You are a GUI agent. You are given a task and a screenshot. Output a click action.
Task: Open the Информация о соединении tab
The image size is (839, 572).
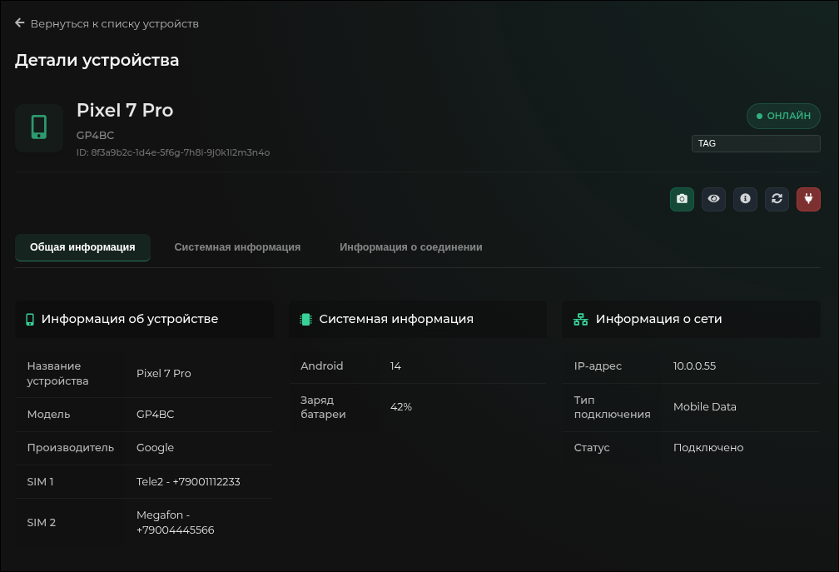(410, 247)
